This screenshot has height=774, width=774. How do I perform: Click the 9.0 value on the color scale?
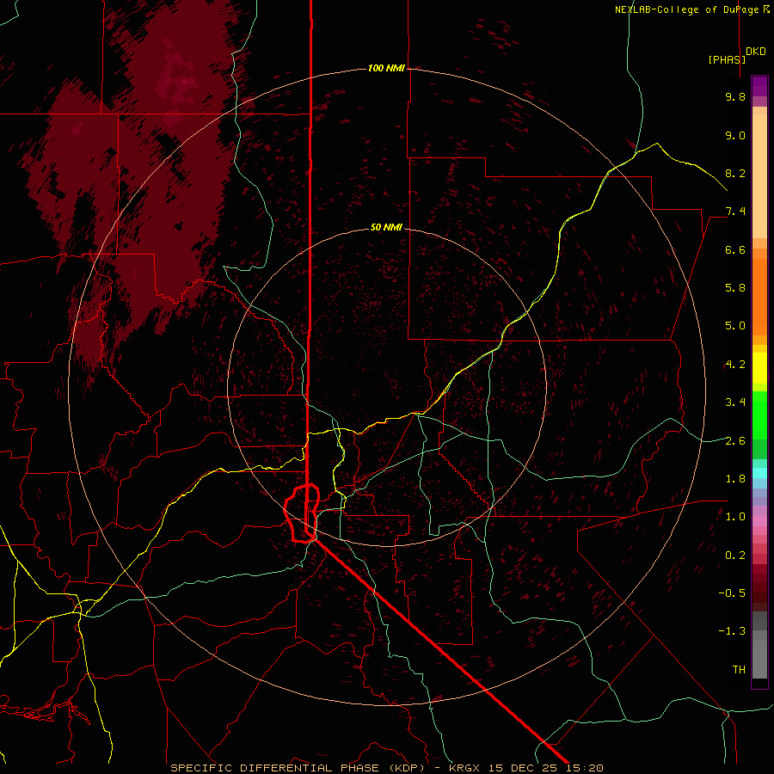pos(735,135)
